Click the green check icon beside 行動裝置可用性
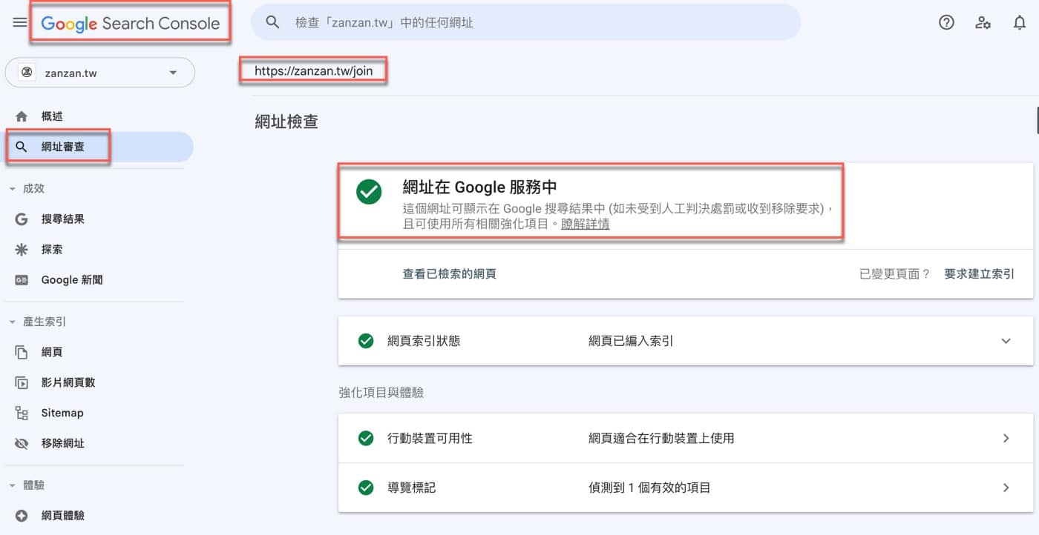The image size is (1039, 535). tap(366, 438)
